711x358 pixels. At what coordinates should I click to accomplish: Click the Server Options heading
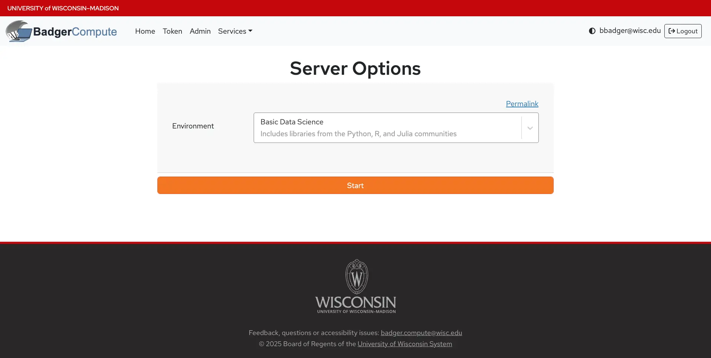tap(355, 68)
